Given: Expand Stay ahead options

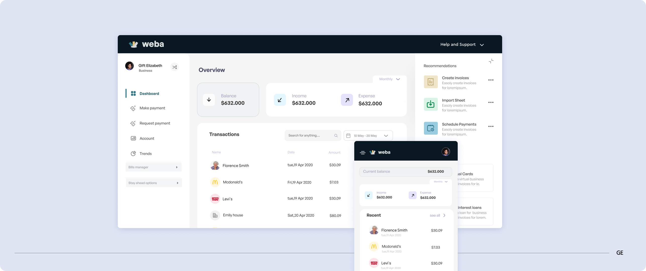Looking at the screenshot, I should (153, 183).
